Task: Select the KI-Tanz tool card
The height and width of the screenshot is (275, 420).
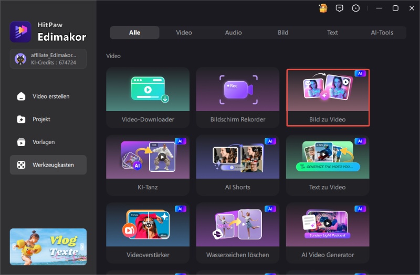Action: pos(148,164)
